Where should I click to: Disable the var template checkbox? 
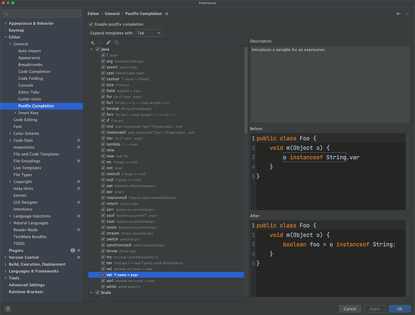(103, 275)
